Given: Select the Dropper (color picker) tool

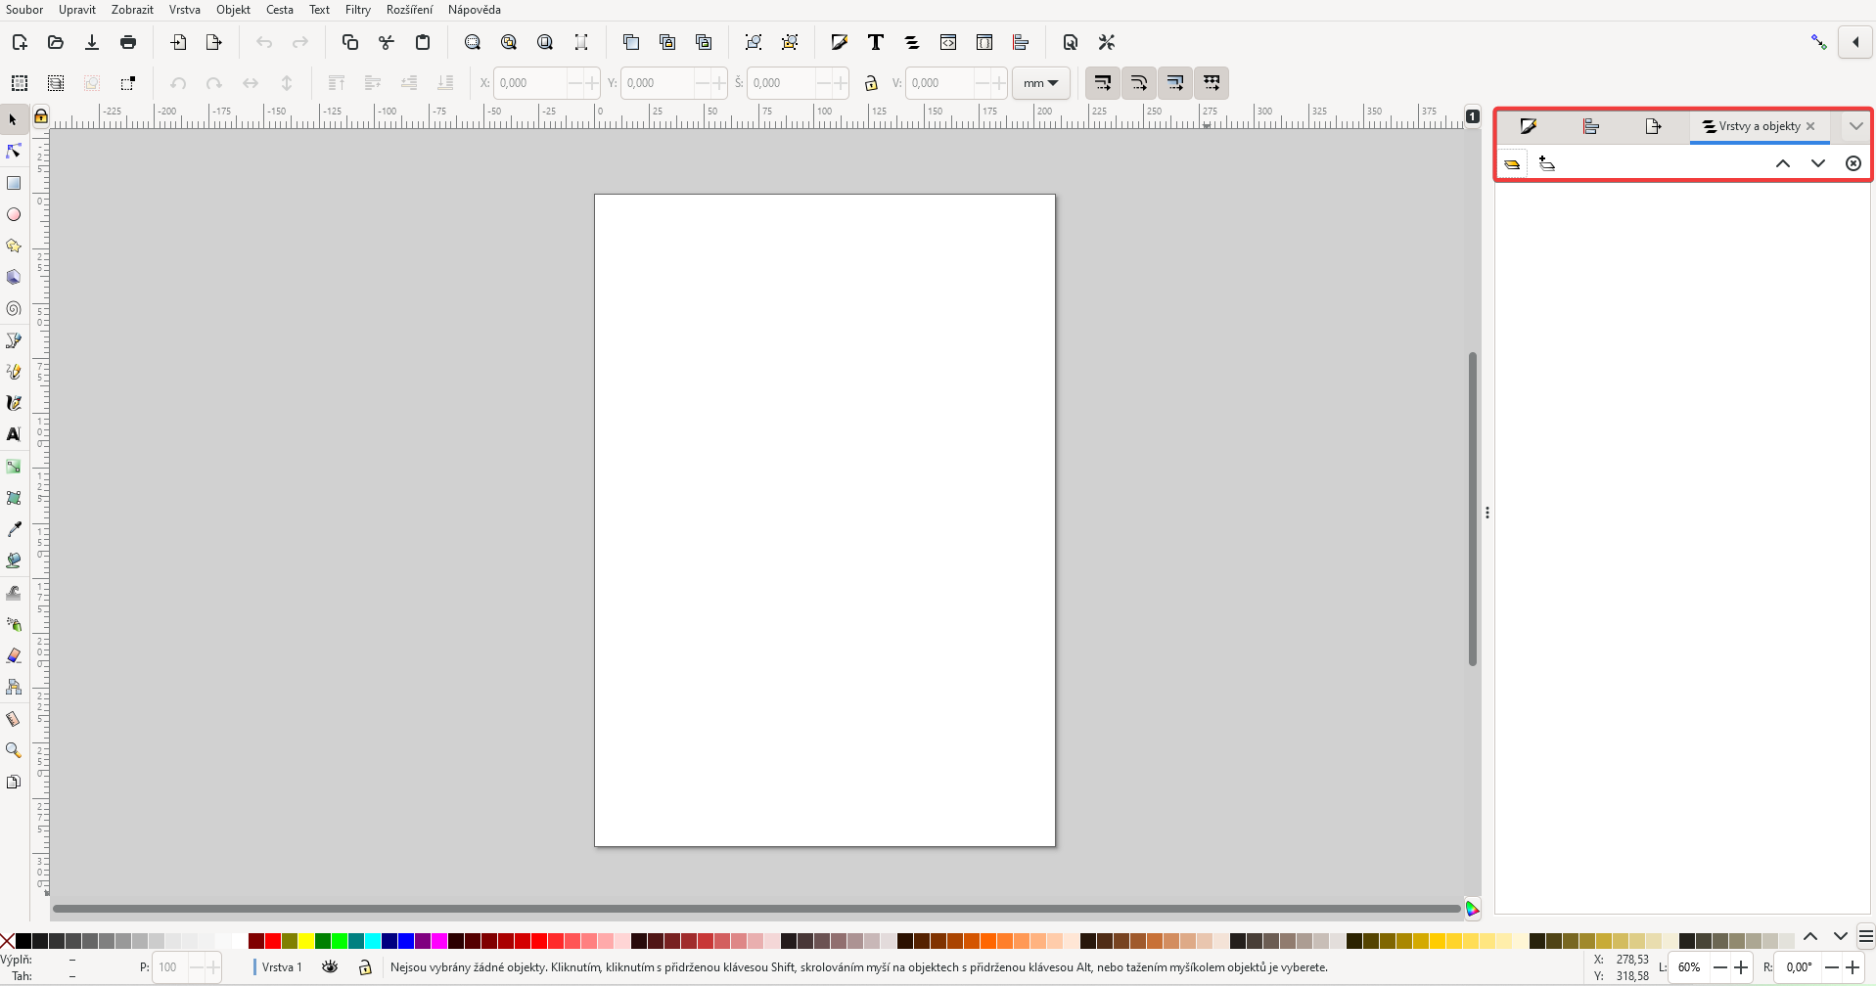Looking at the screenshot, I should coord(13,528).
